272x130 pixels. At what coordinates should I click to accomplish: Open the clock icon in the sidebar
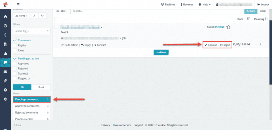(x=5, y=26)
